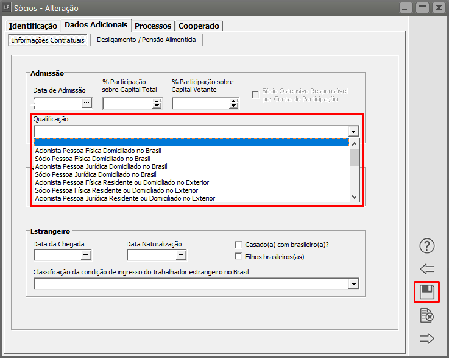Switch to the Identificação tab

coord(34,26)
